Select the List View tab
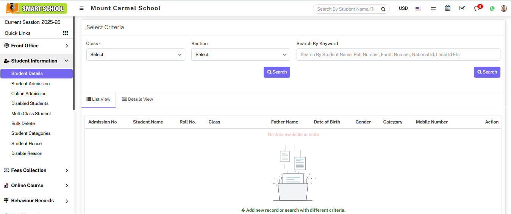Viewport: 511px width, 214px height. coord(98,99)
